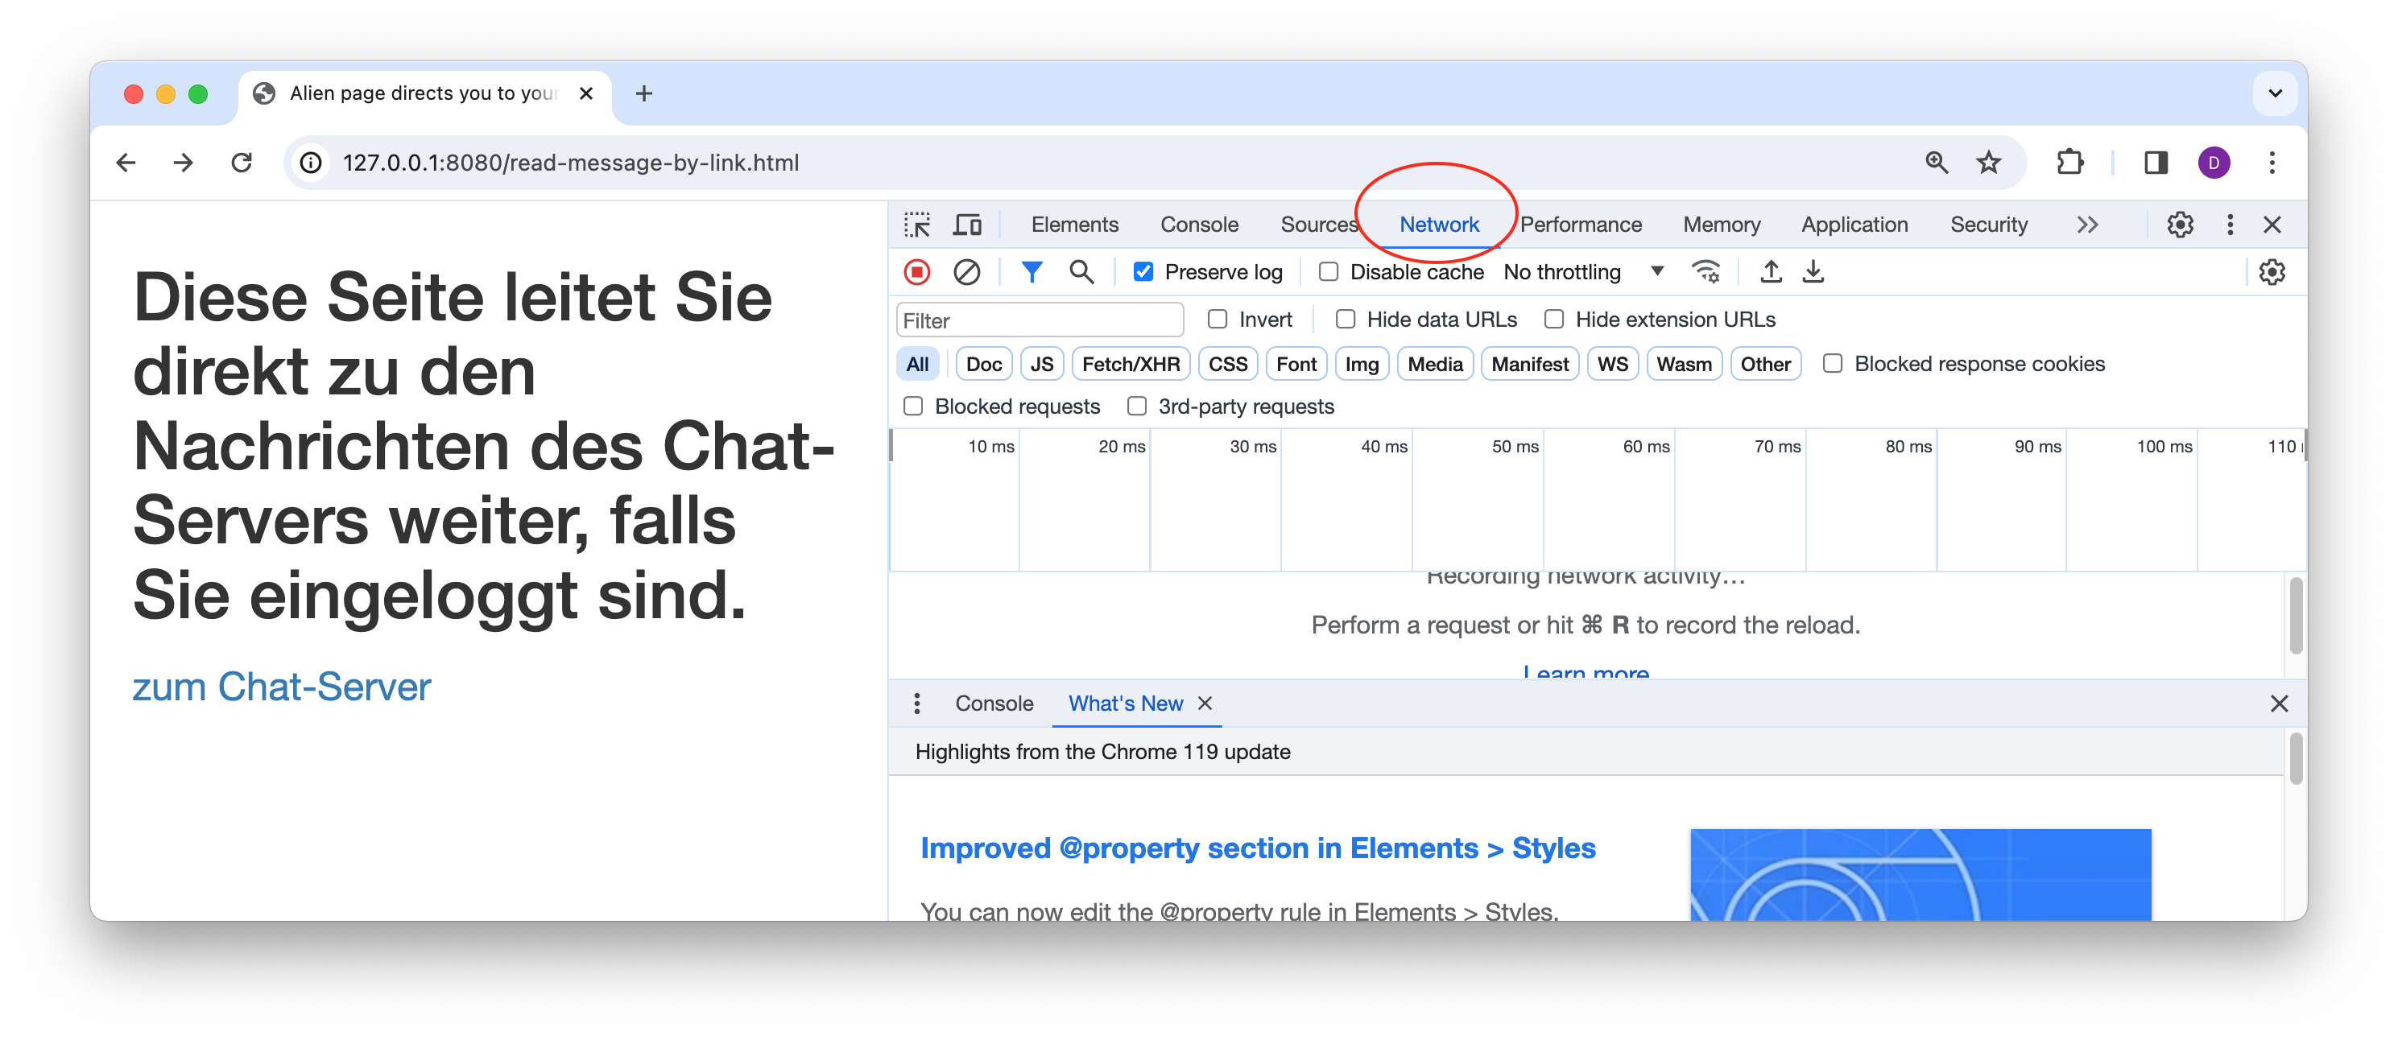Image resolution: width=2398 pixels, height=1040 pixels.
Task: Filter requests by WS type
Action: [x=1612, y=365]
